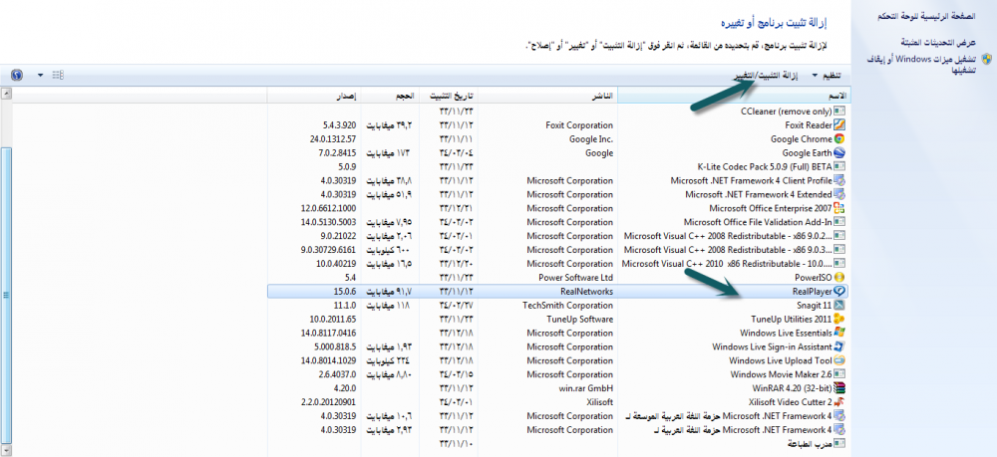The height and width of the screenshot is (457, 997).
Task: Select the WinRAR 4.20 books icon
Action: coord(839,387)
